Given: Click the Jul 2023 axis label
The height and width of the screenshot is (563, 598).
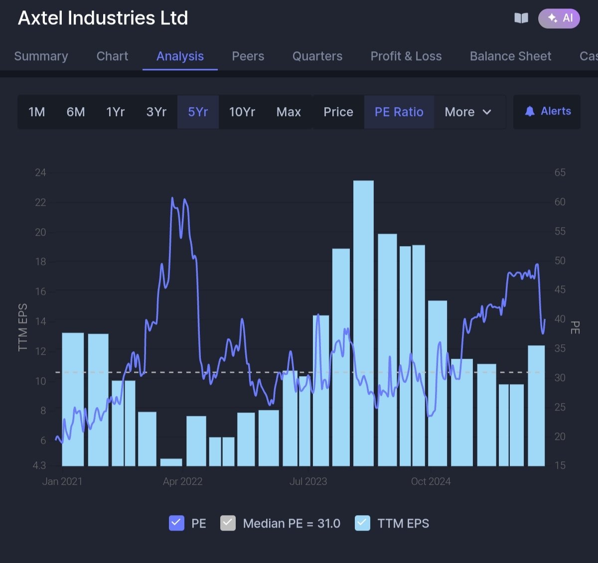Looking at the screenshot, I should 308,481.
